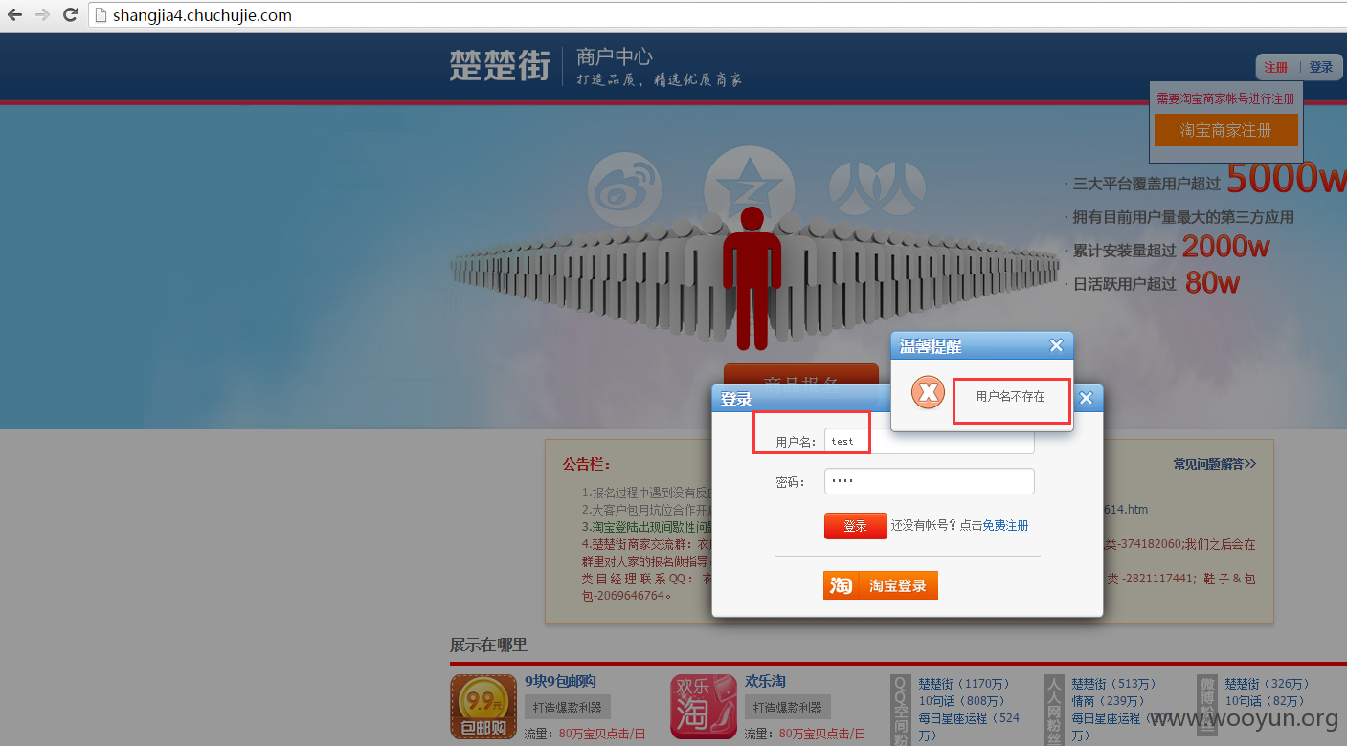Screen dimensions: 1347x746
Task: Click the 密码 password field
Action: coord(929,481)
